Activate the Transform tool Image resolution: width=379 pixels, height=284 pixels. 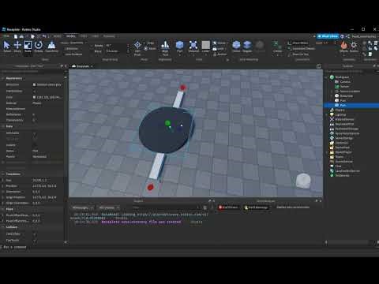51,47
